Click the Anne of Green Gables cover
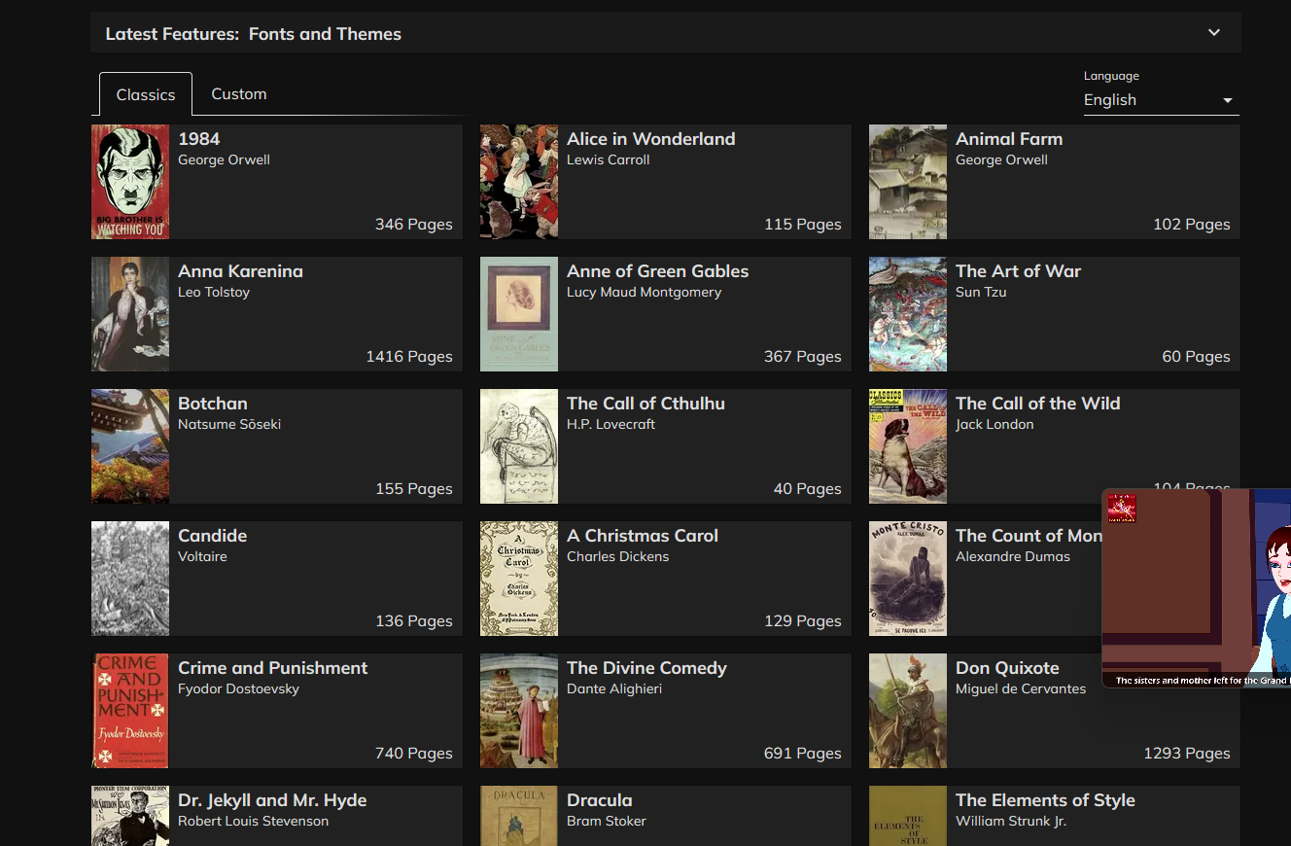The image size is (1291, 846). click(519, 314)
